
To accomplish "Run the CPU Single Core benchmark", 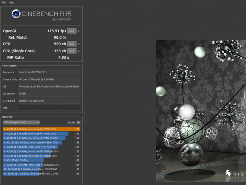I will click(72, 51).
